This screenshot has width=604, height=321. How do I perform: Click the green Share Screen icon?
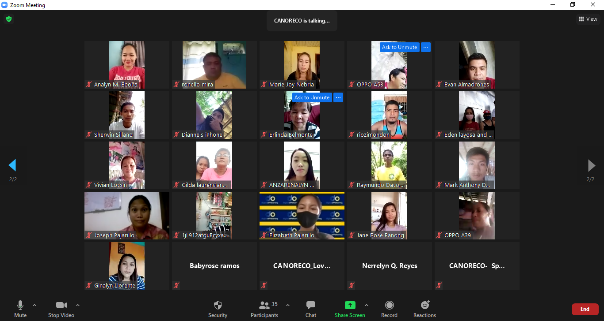(350, 305)
